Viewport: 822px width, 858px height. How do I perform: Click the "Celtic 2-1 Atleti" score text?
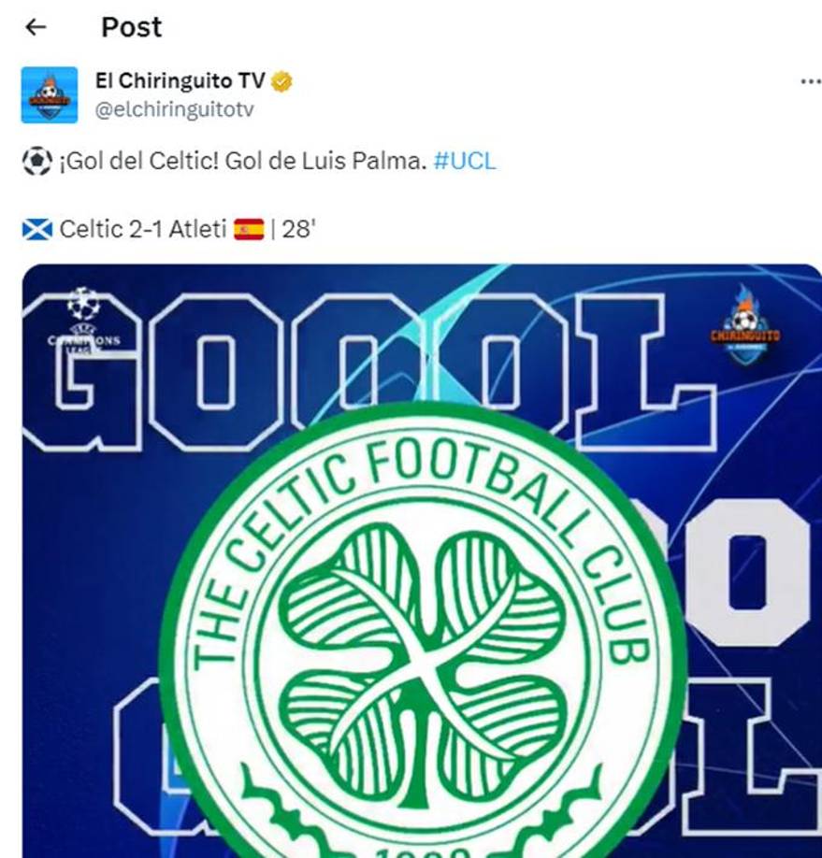[x=142, y=229]
